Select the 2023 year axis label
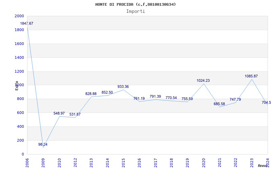This screenshot has height=169, width=271. (x=252, y=163)
